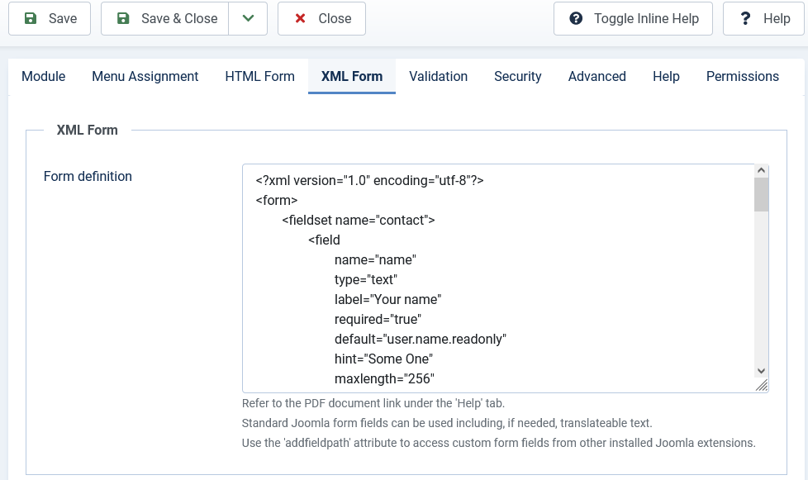
Task: Click the scrollbar up arrow in Form definition
Action: click(761, 170)
